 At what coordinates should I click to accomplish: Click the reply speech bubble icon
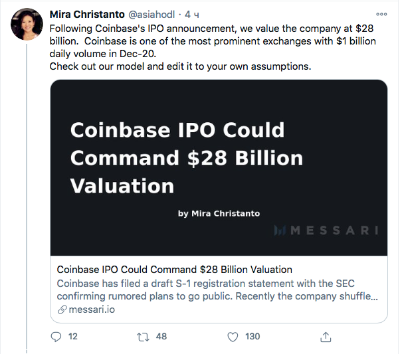56,337
